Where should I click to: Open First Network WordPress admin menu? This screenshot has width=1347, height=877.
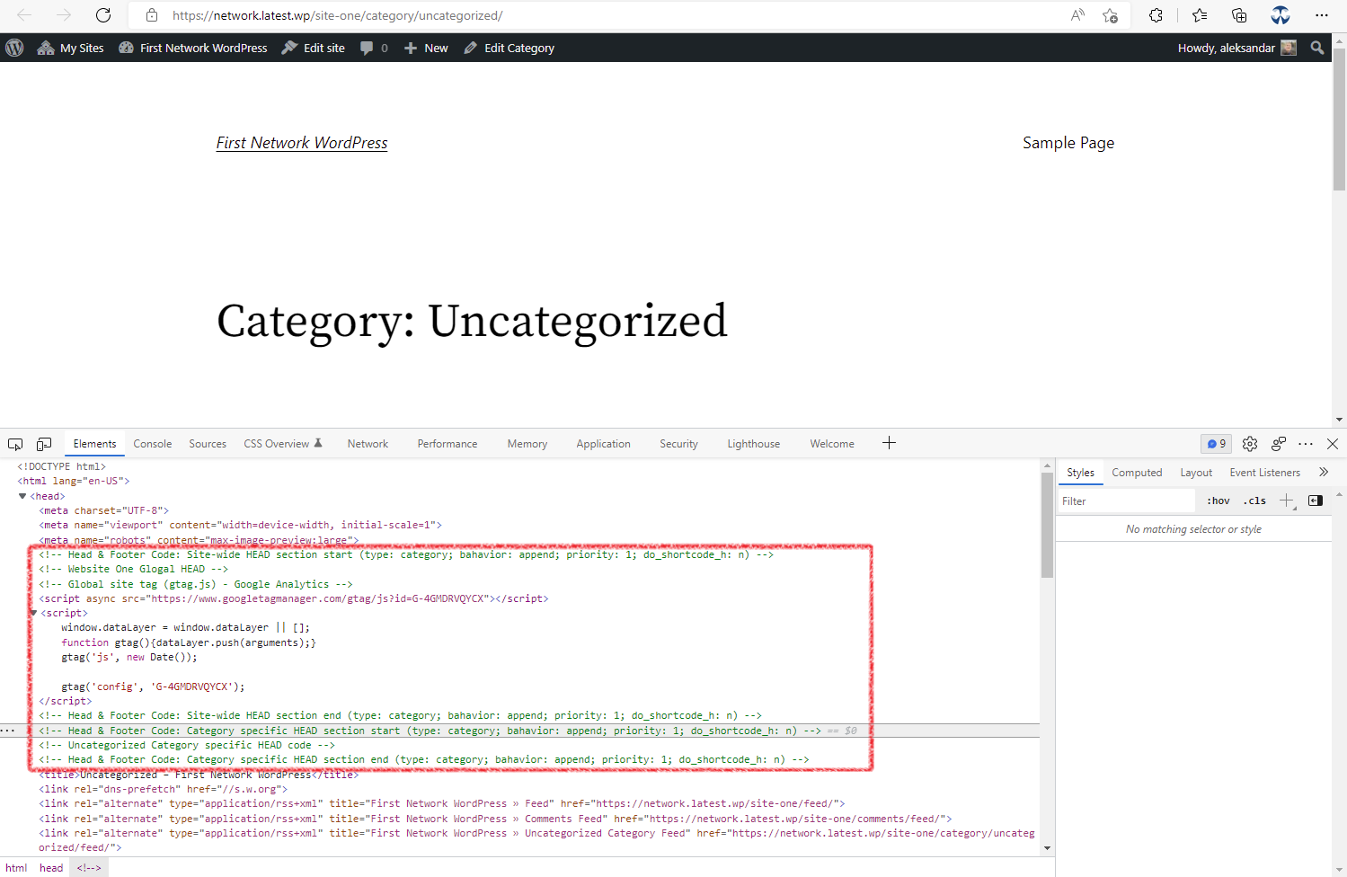pos(193,48)
